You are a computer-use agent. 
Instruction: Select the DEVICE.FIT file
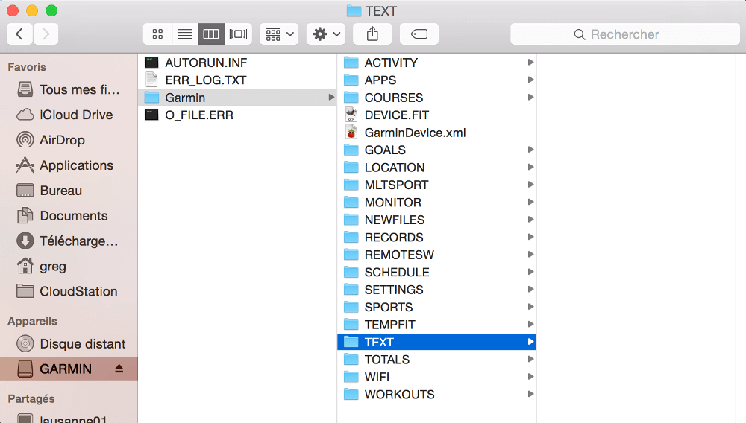pyautogui.click(x=396, y=115)
